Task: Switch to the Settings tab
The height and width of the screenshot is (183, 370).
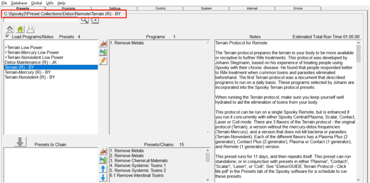Action: 115,8
